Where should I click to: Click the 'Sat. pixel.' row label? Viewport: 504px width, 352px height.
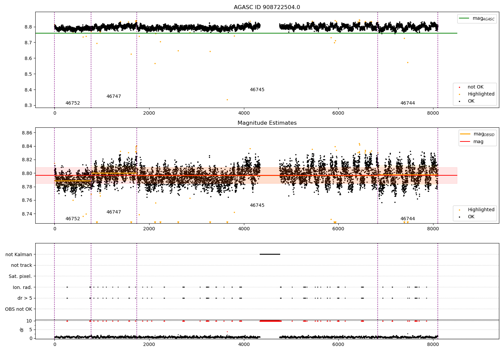pos(20,276)
